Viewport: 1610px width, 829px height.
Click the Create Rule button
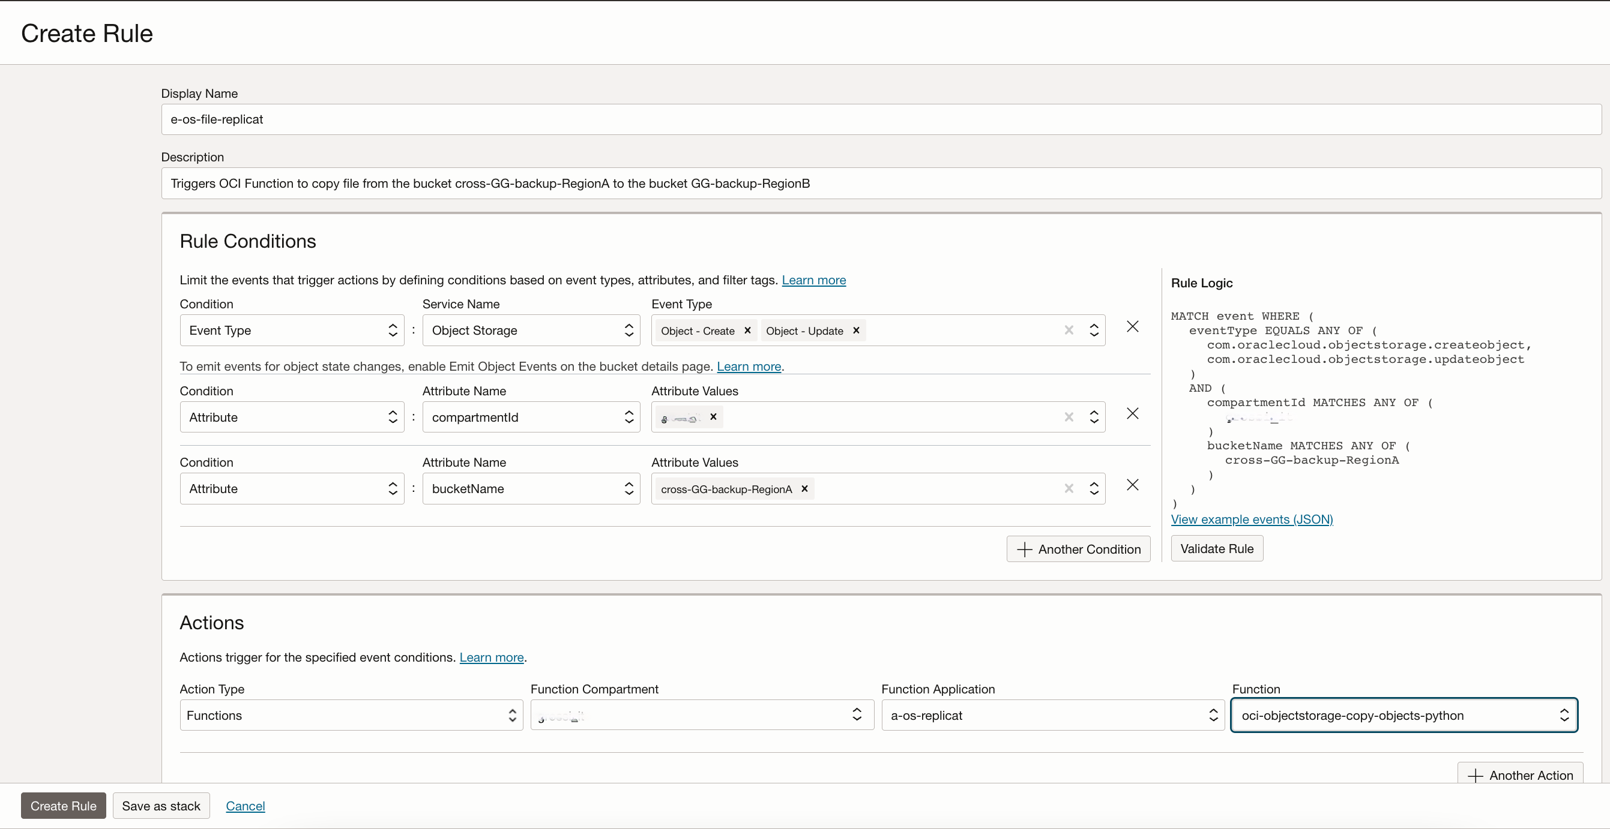63,806
